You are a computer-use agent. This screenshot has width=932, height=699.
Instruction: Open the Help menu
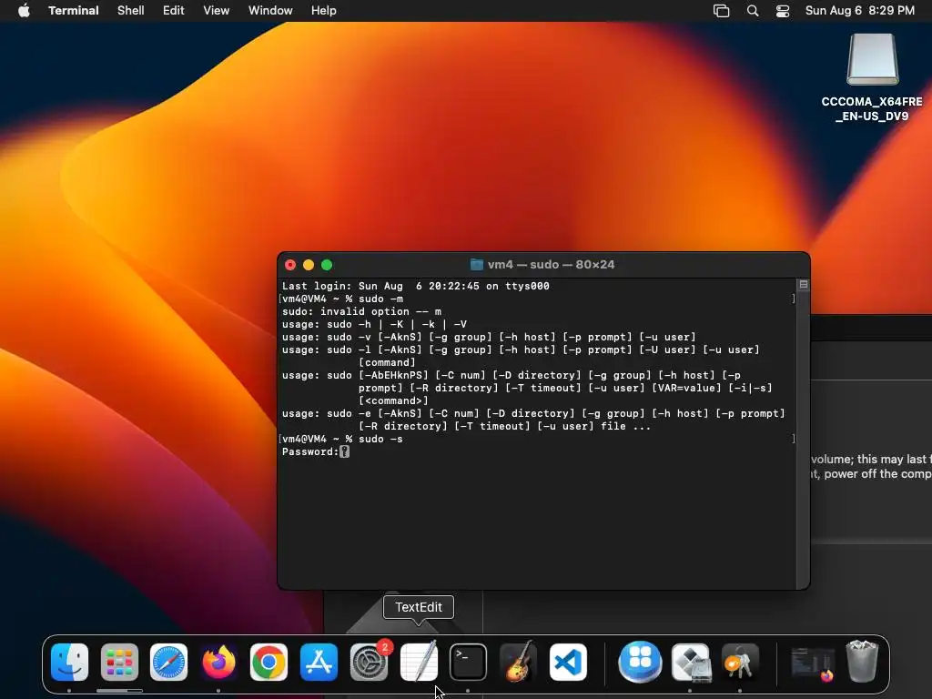pyautogui.click(x=323, y=11)
